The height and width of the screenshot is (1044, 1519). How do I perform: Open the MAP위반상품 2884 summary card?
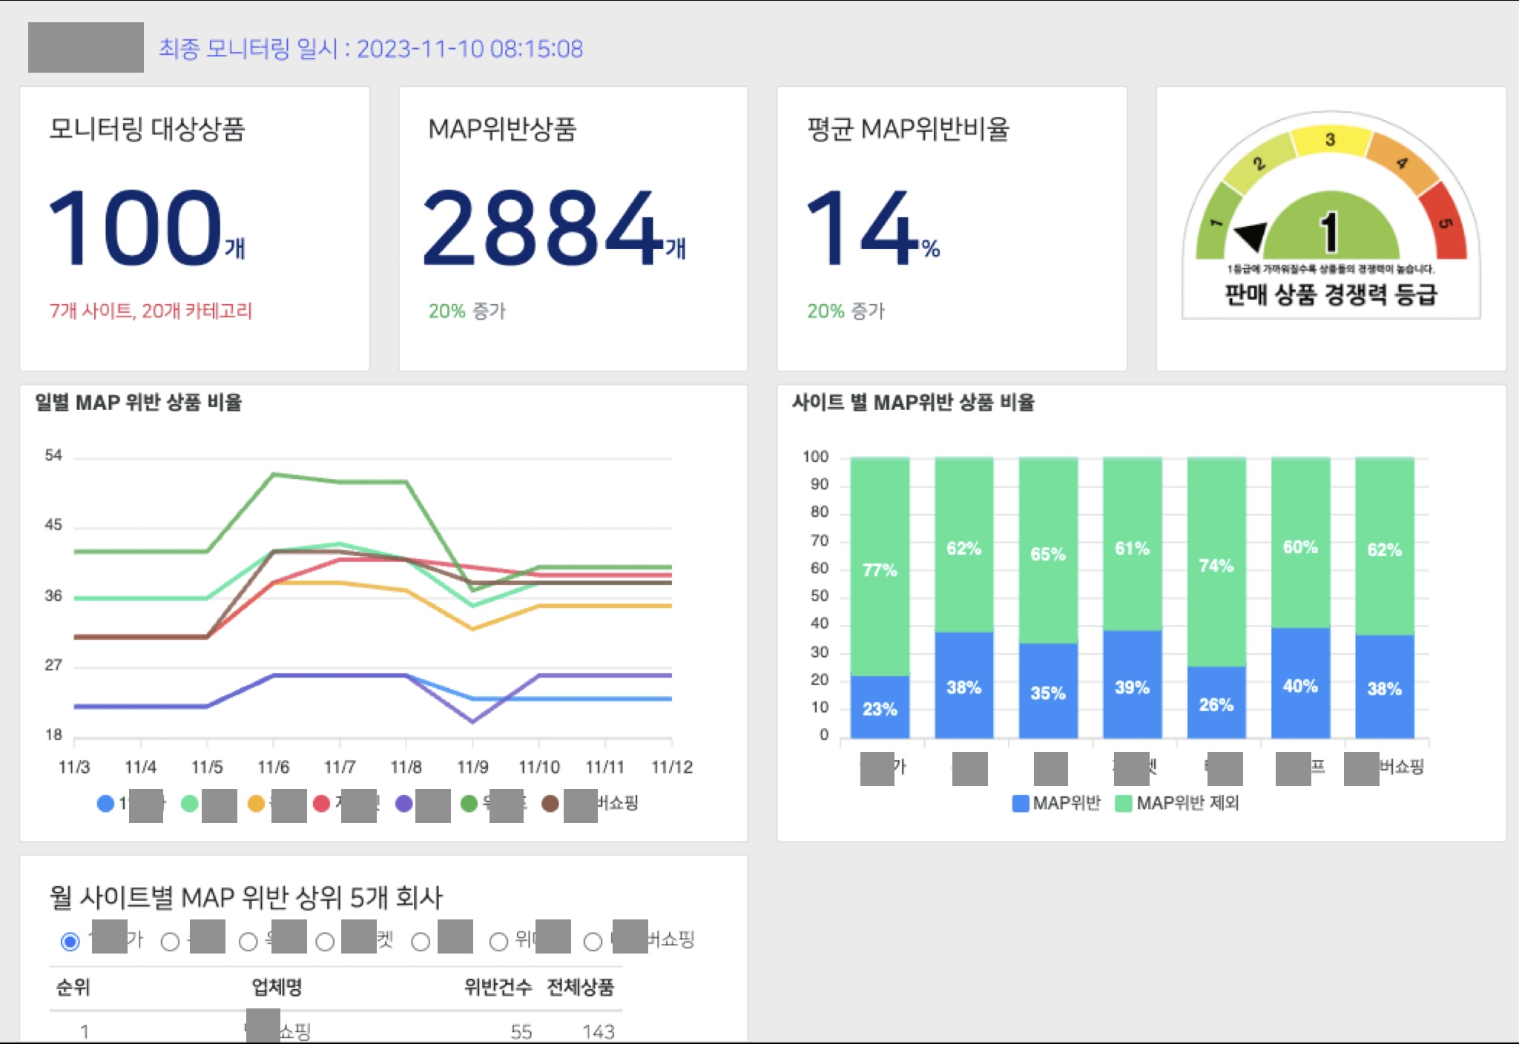573,228
